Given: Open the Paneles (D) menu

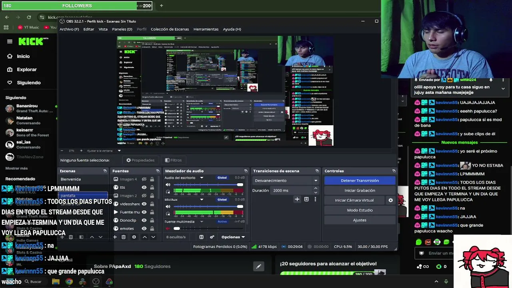Looking at the screenshot, I should 122,29.
